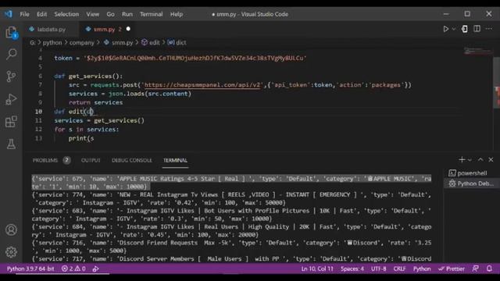Run the Python file with play button

click(x=446, y=29)
